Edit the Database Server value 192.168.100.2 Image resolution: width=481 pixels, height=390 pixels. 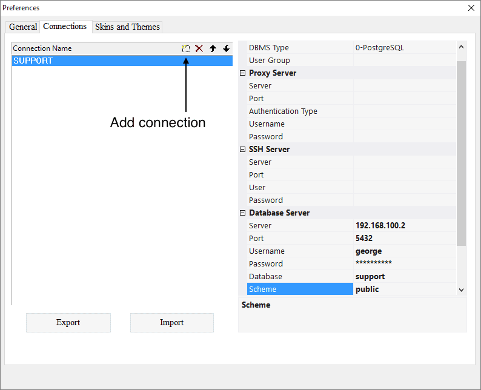coord(403,225)
